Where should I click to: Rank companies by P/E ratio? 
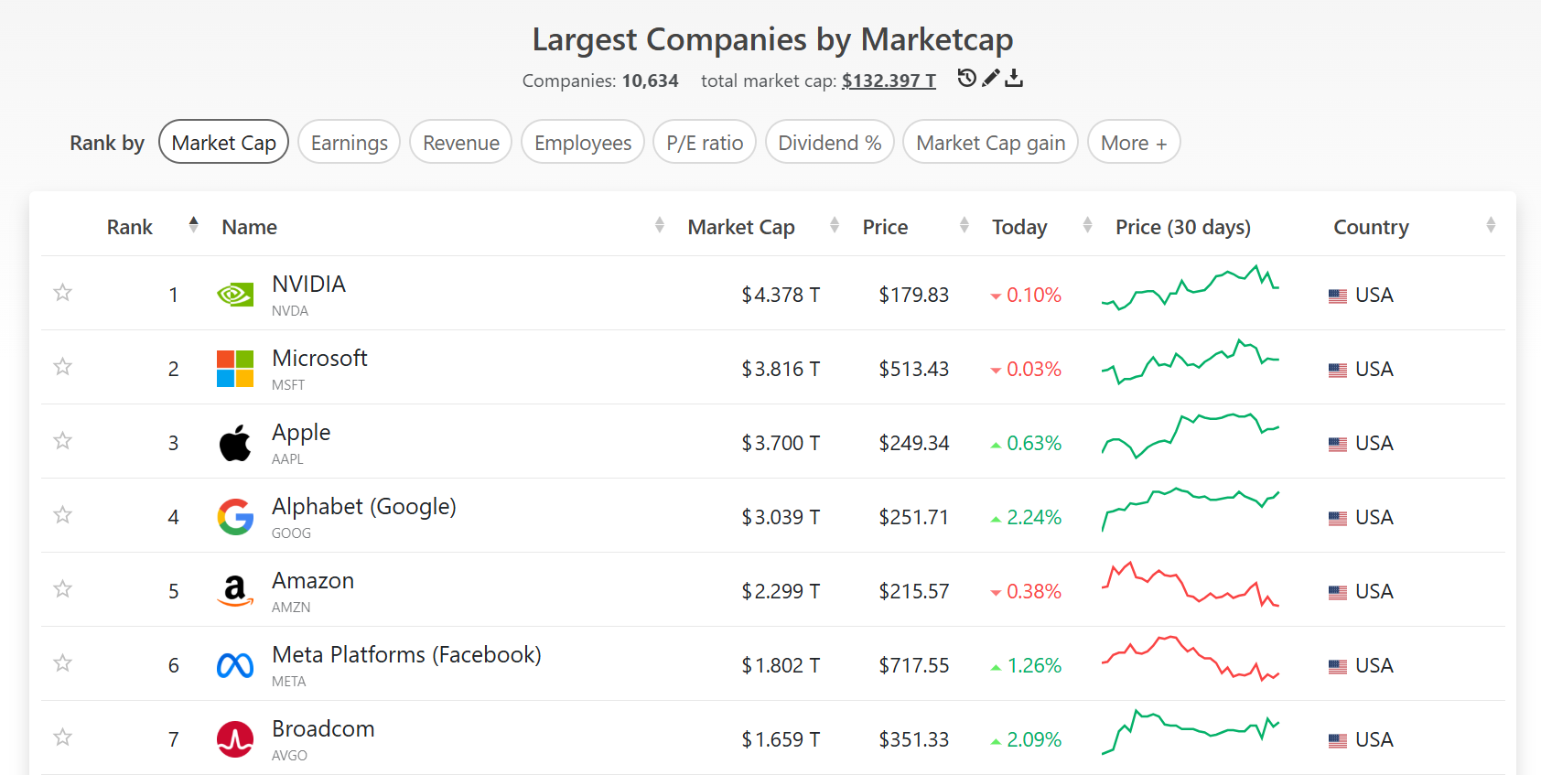pos(704,143)
